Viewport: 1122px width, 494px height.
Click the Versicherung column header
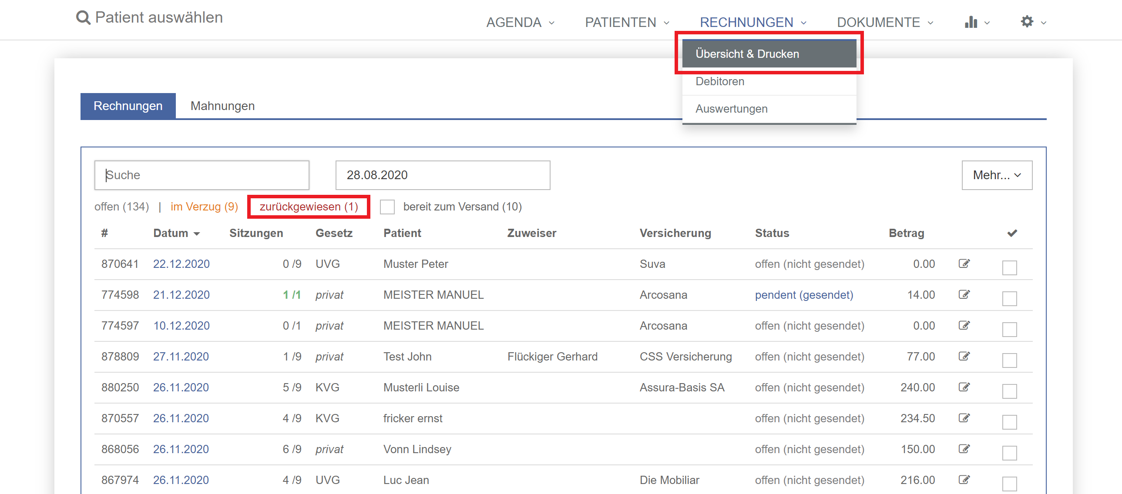click(675, 233)
